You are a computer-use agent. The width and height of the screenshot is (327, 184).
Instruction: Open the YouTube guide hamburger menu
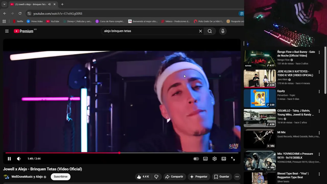tap(7, 31)
